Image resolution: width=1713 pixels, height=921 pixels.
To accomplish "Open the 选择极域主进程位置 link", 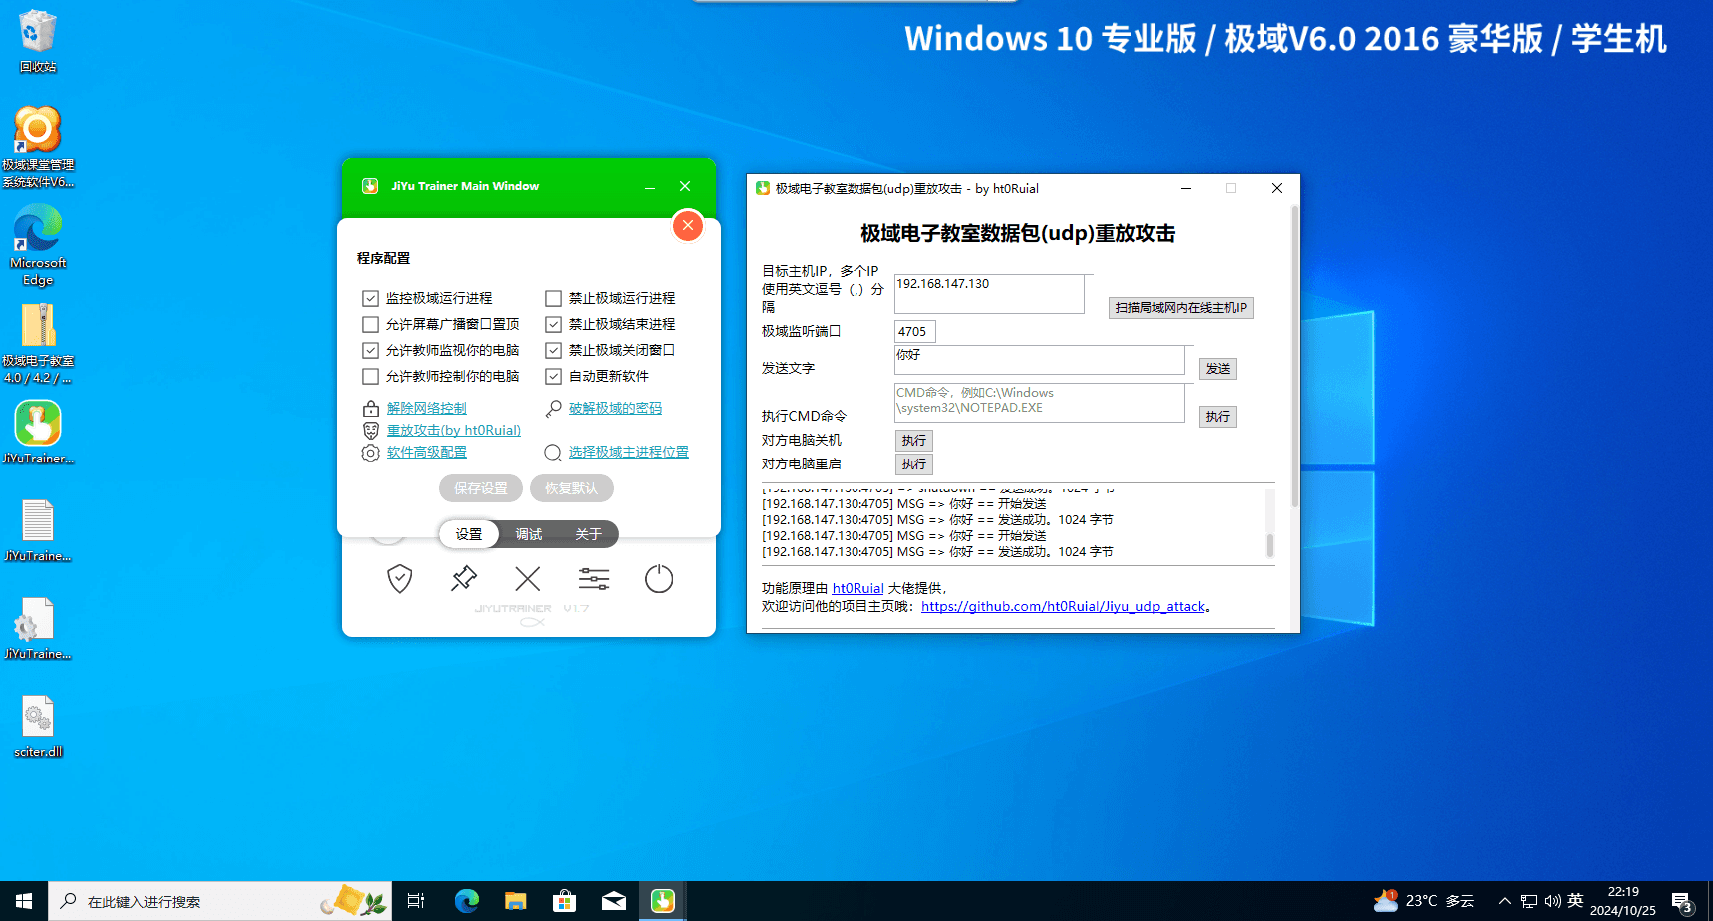I will point(629,452).
